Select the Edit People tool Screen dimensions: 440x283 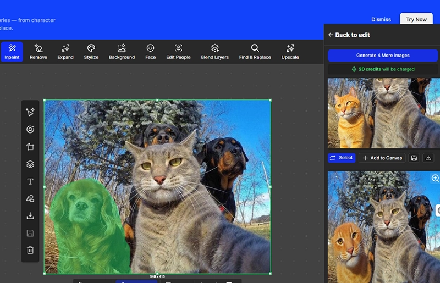pyautogui.click(x=178, y=52)
